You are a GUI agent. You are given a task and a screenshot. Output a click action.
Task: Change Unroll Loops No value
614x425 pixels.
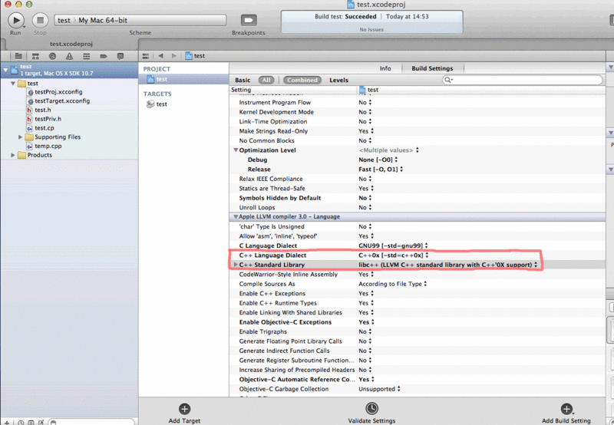coord(365,207)
